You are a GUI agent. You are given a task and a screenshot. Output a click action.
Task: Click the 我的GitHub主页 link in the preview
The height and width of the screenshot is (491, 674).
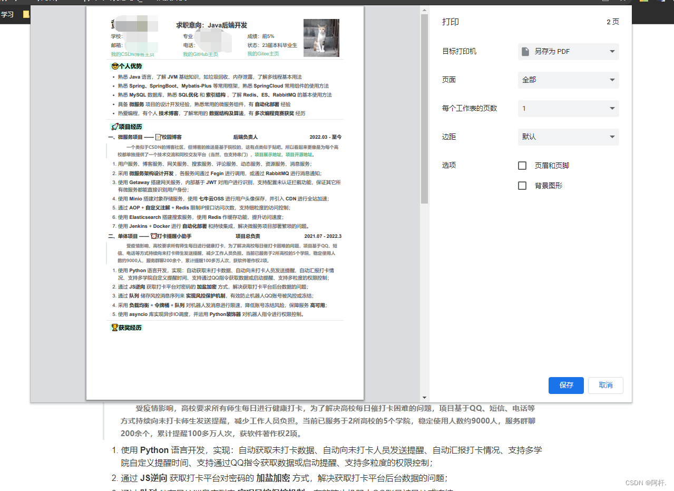click(x=200, y=54)
